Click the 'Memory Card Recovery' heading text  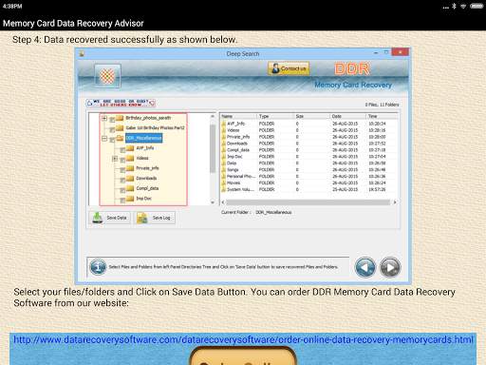tap(353, 85)
